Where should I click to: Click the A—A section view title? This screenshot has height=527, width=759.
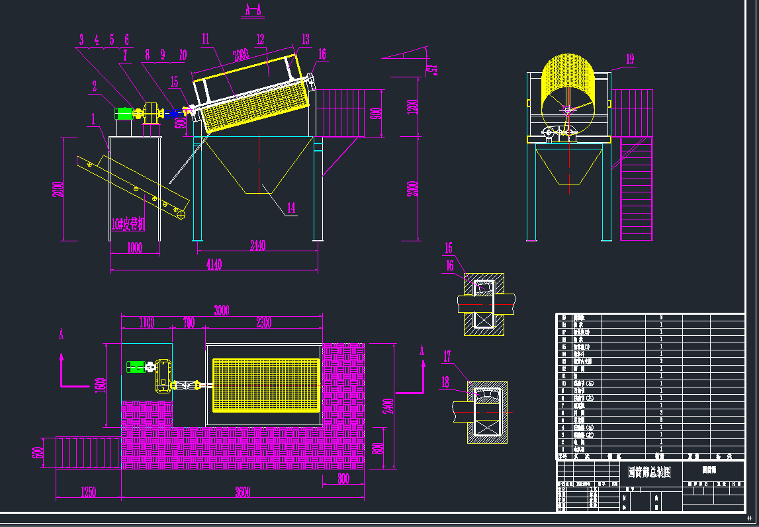tap(253, 9)
